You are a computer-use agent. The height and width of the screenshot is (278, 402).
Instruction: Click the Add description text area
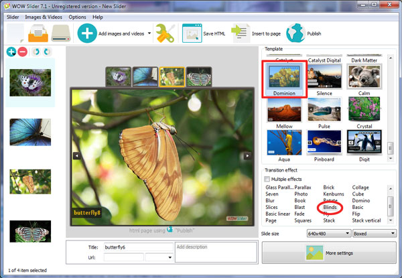tap(216, 252)
